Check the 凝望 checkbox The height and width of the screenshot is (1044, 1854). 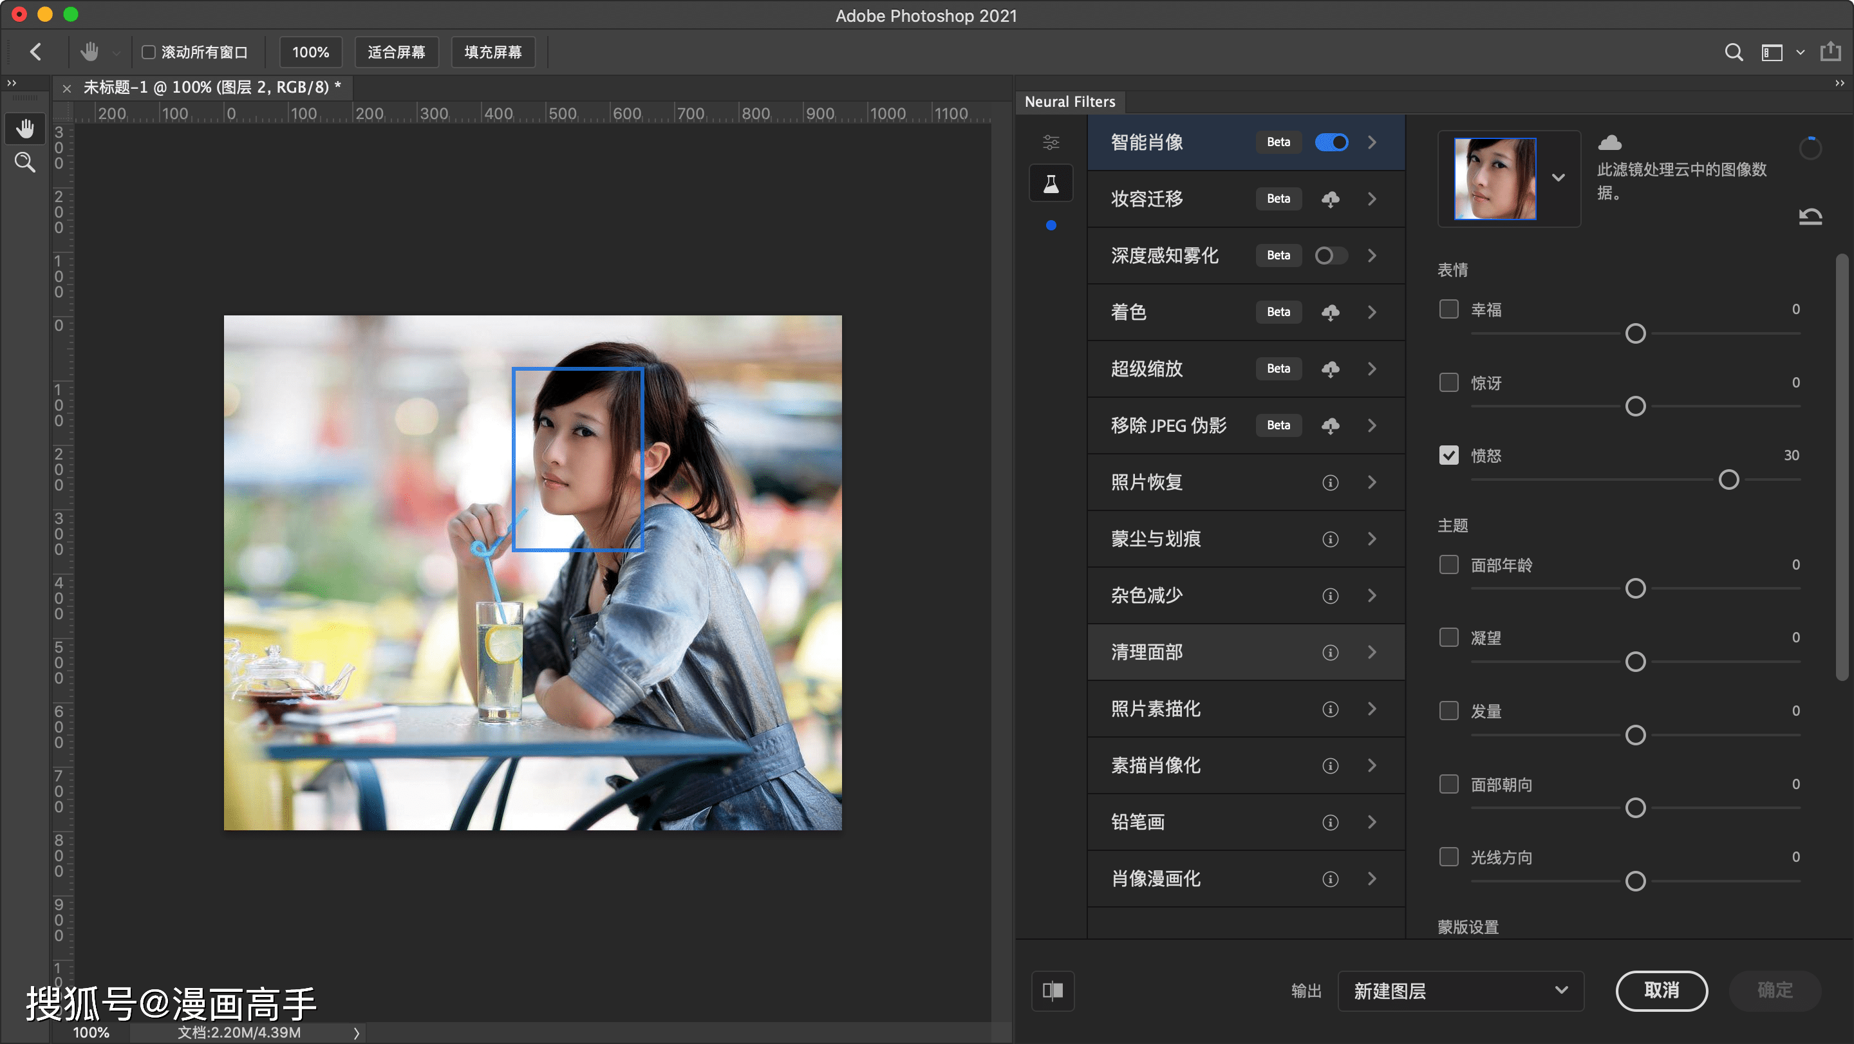pyautogui.click(x=1449, y=637)
